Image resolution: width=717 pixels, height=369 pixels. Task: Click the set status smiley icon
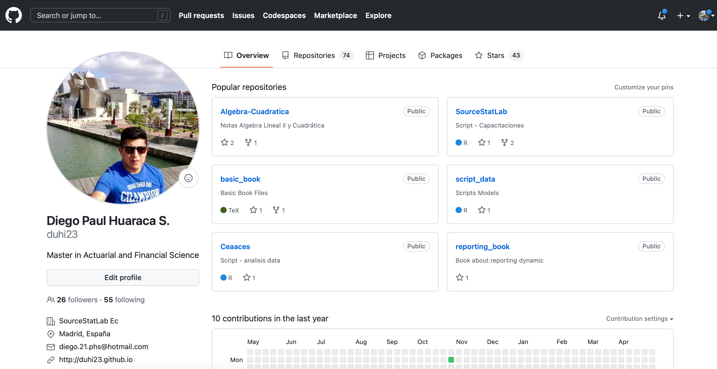point(188,178)
